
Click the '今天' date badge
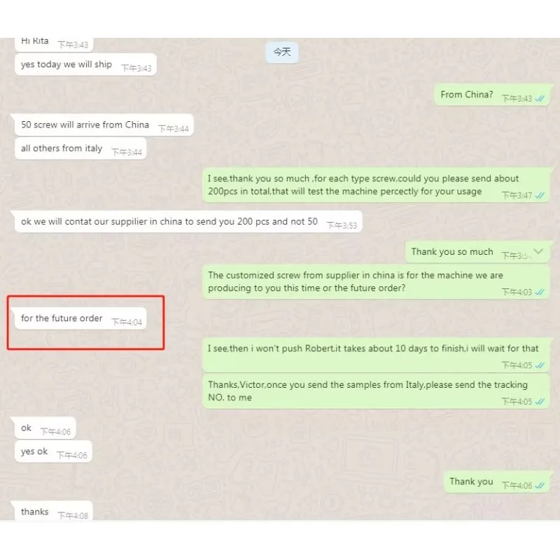click(282, 52)
